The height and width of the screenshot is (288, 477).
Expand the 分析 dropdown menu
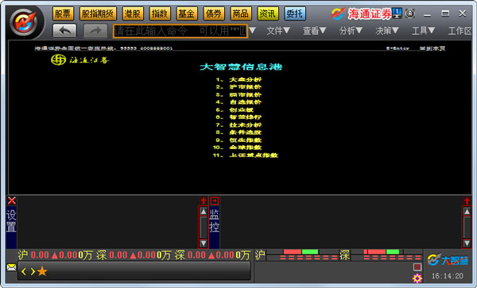[351, 31]
